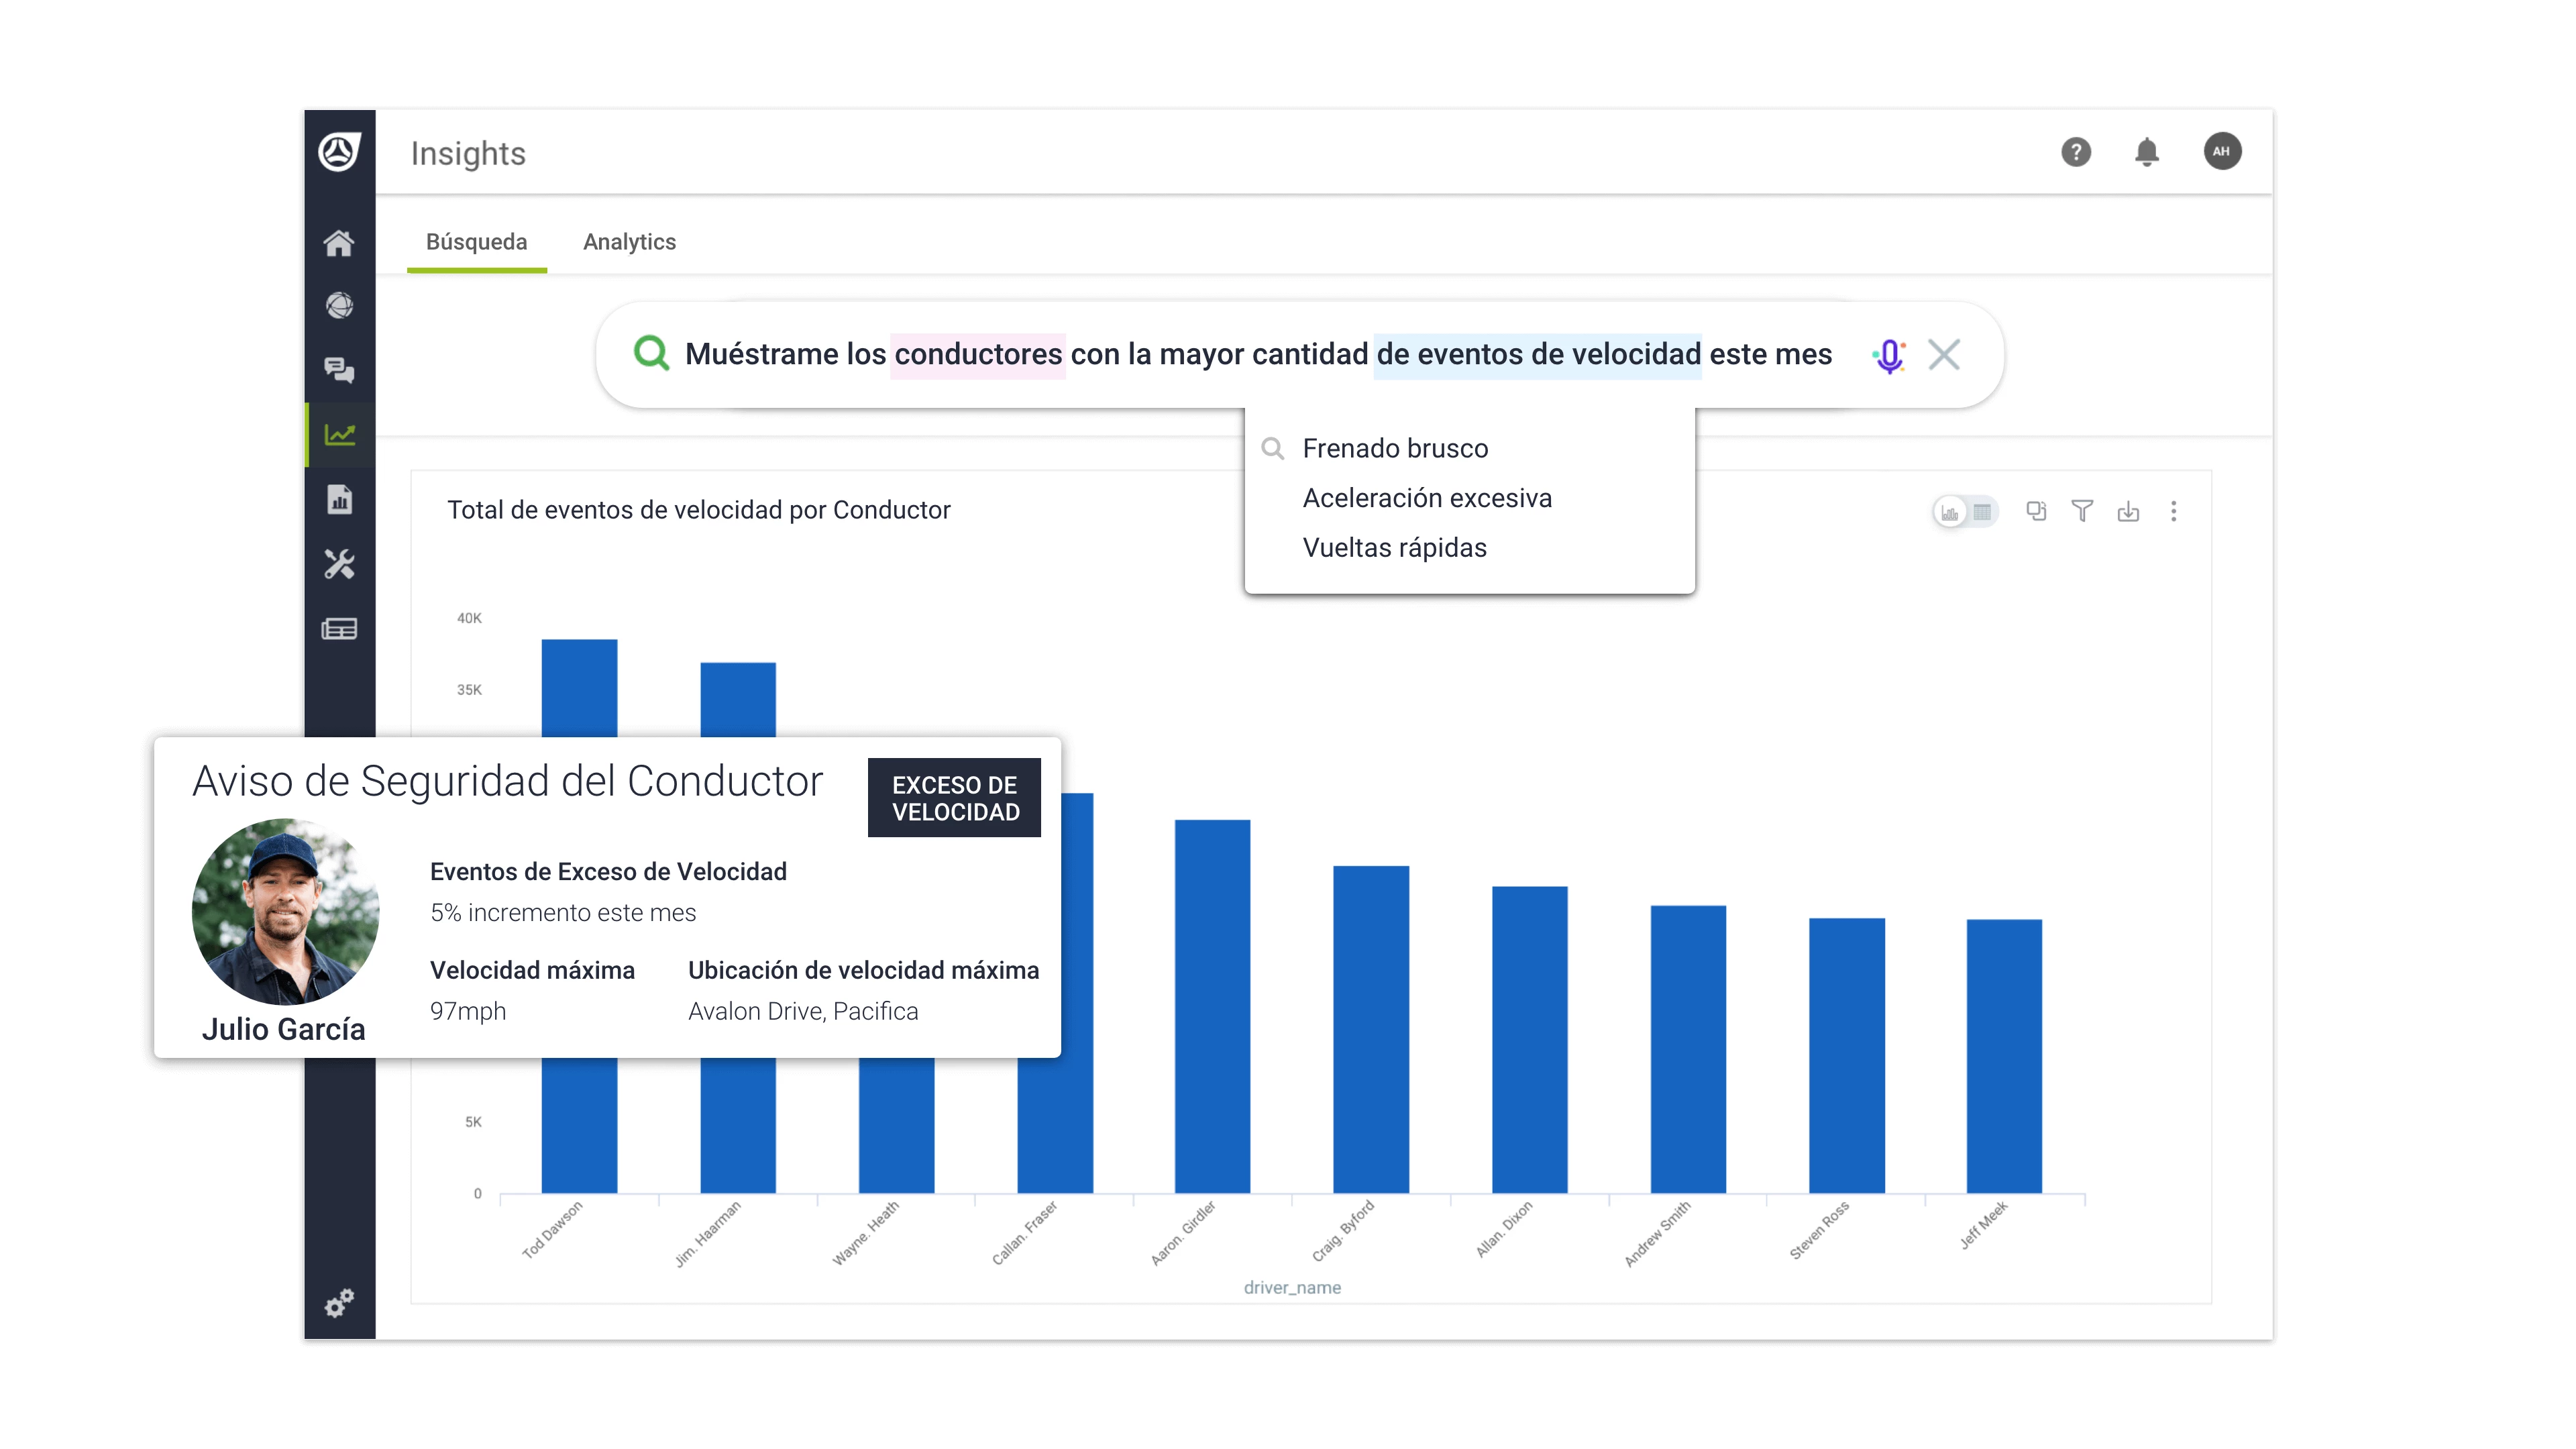The height and width of the screenshot is (1449, 2576).
Task: Click the Insights analytics icon in sidebar
Action: (339, 433)
